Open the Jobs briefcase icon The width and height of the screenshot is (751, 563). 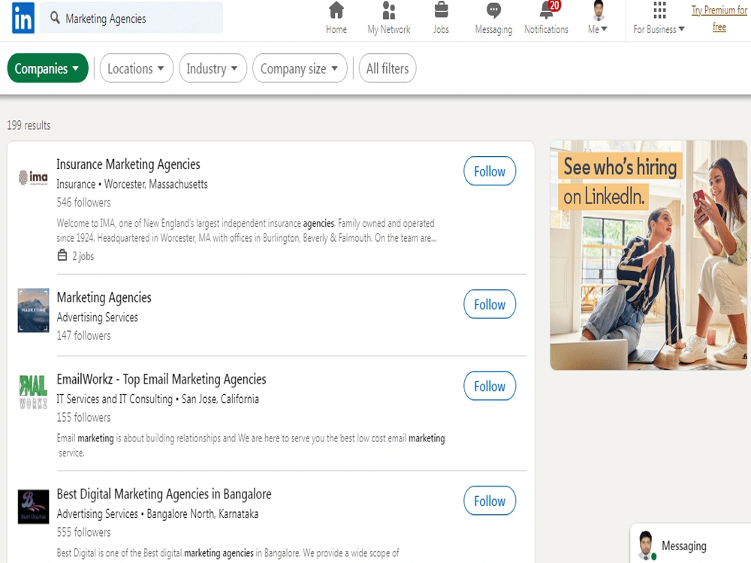441,10
